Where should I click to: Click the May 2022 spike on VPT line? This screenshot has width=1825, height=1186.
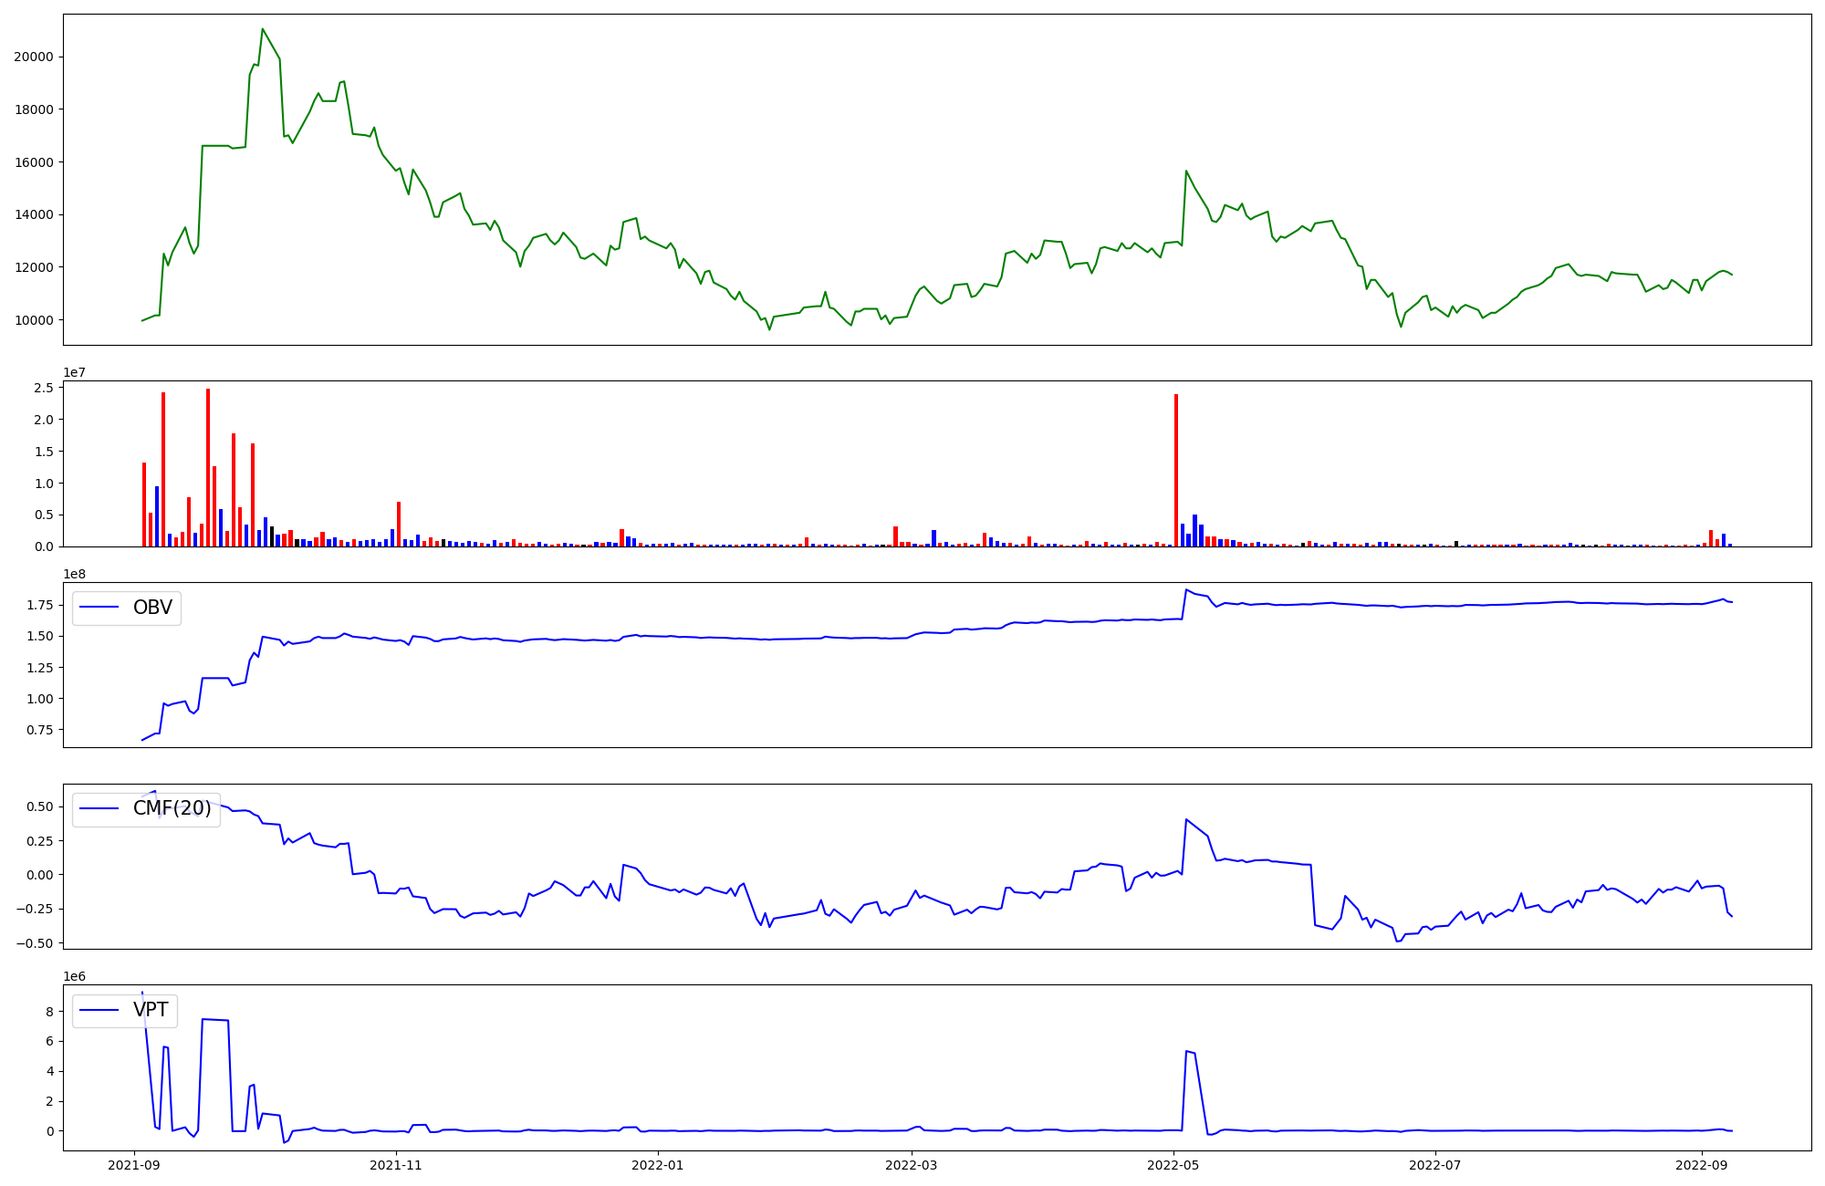point(1189,1052)
